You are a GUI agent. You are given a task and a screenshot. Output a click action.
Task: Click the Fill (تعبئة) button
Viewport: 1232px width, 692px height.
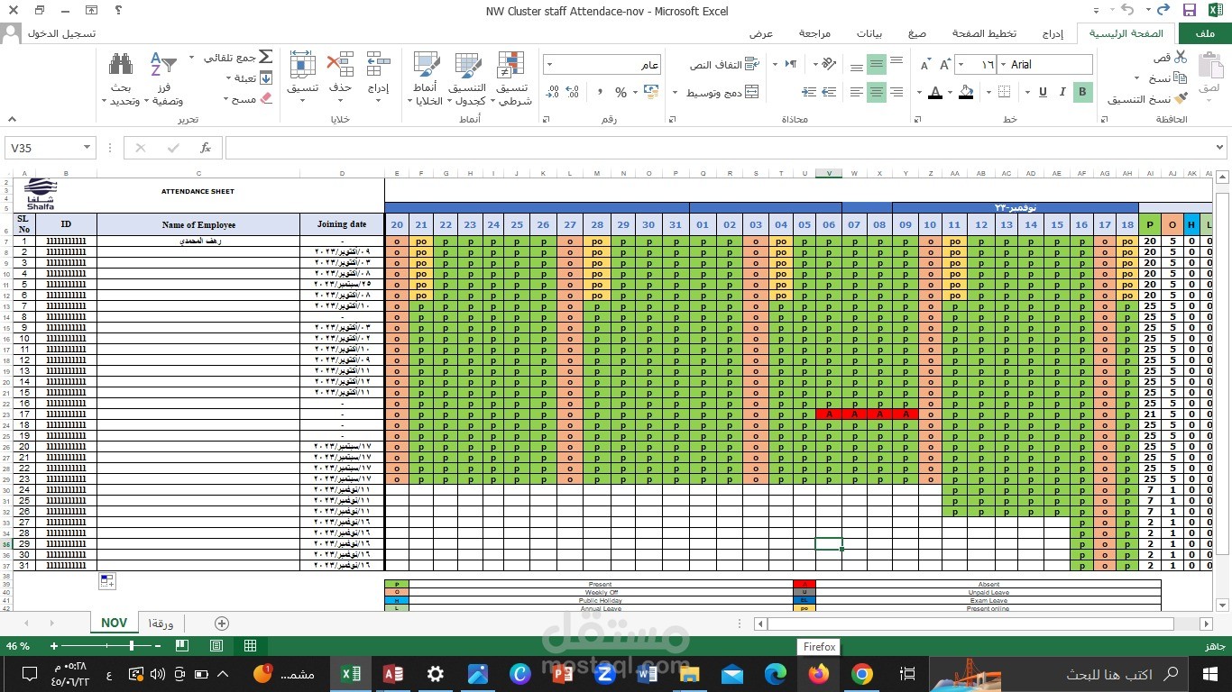pos(253,78)
